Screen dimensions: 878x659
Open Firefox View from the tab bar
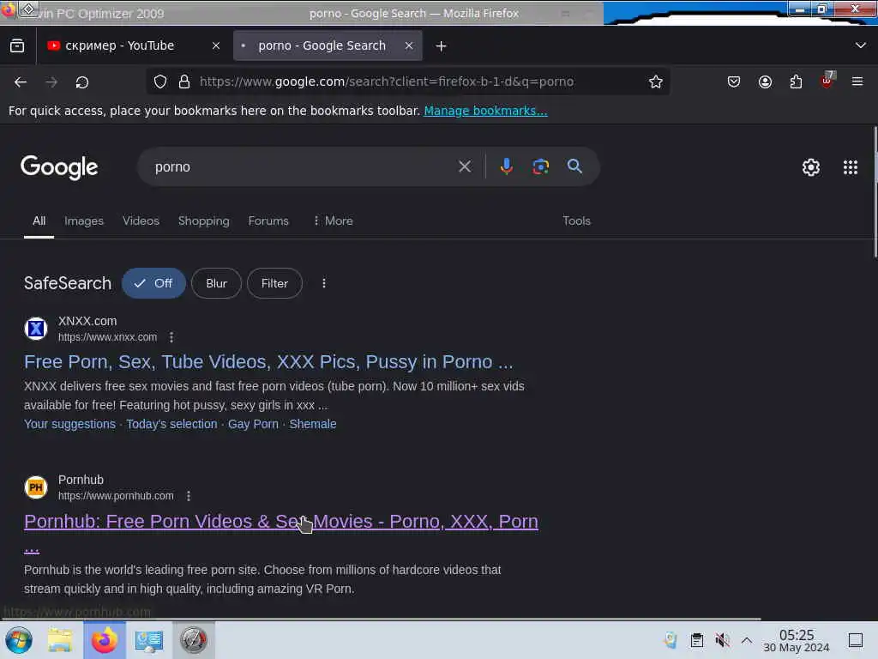point(17,46)
